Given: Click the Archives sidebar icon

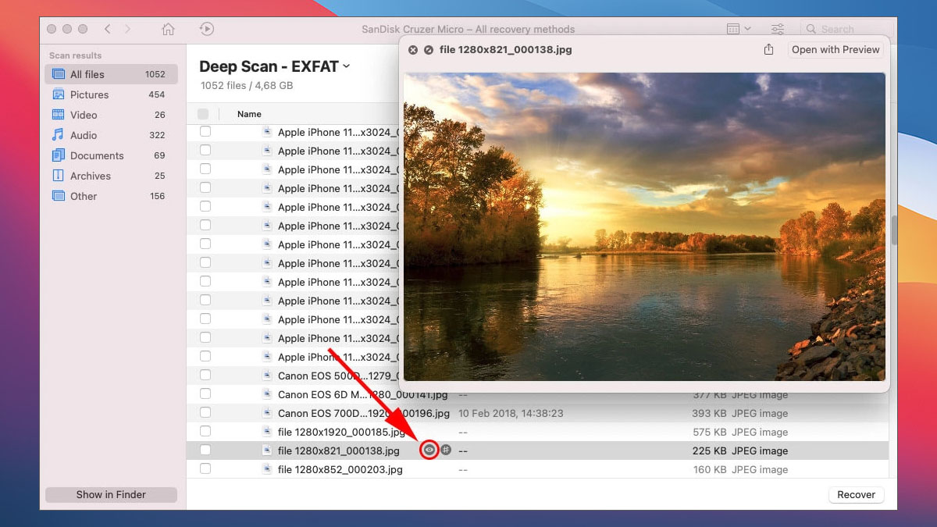Looking at the screenshot, I should coord(58,176).
